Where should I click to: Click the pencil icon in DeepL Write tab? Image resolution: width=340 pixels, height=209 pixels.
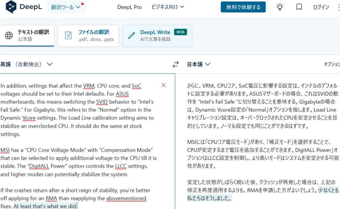[x=131, y=35]
